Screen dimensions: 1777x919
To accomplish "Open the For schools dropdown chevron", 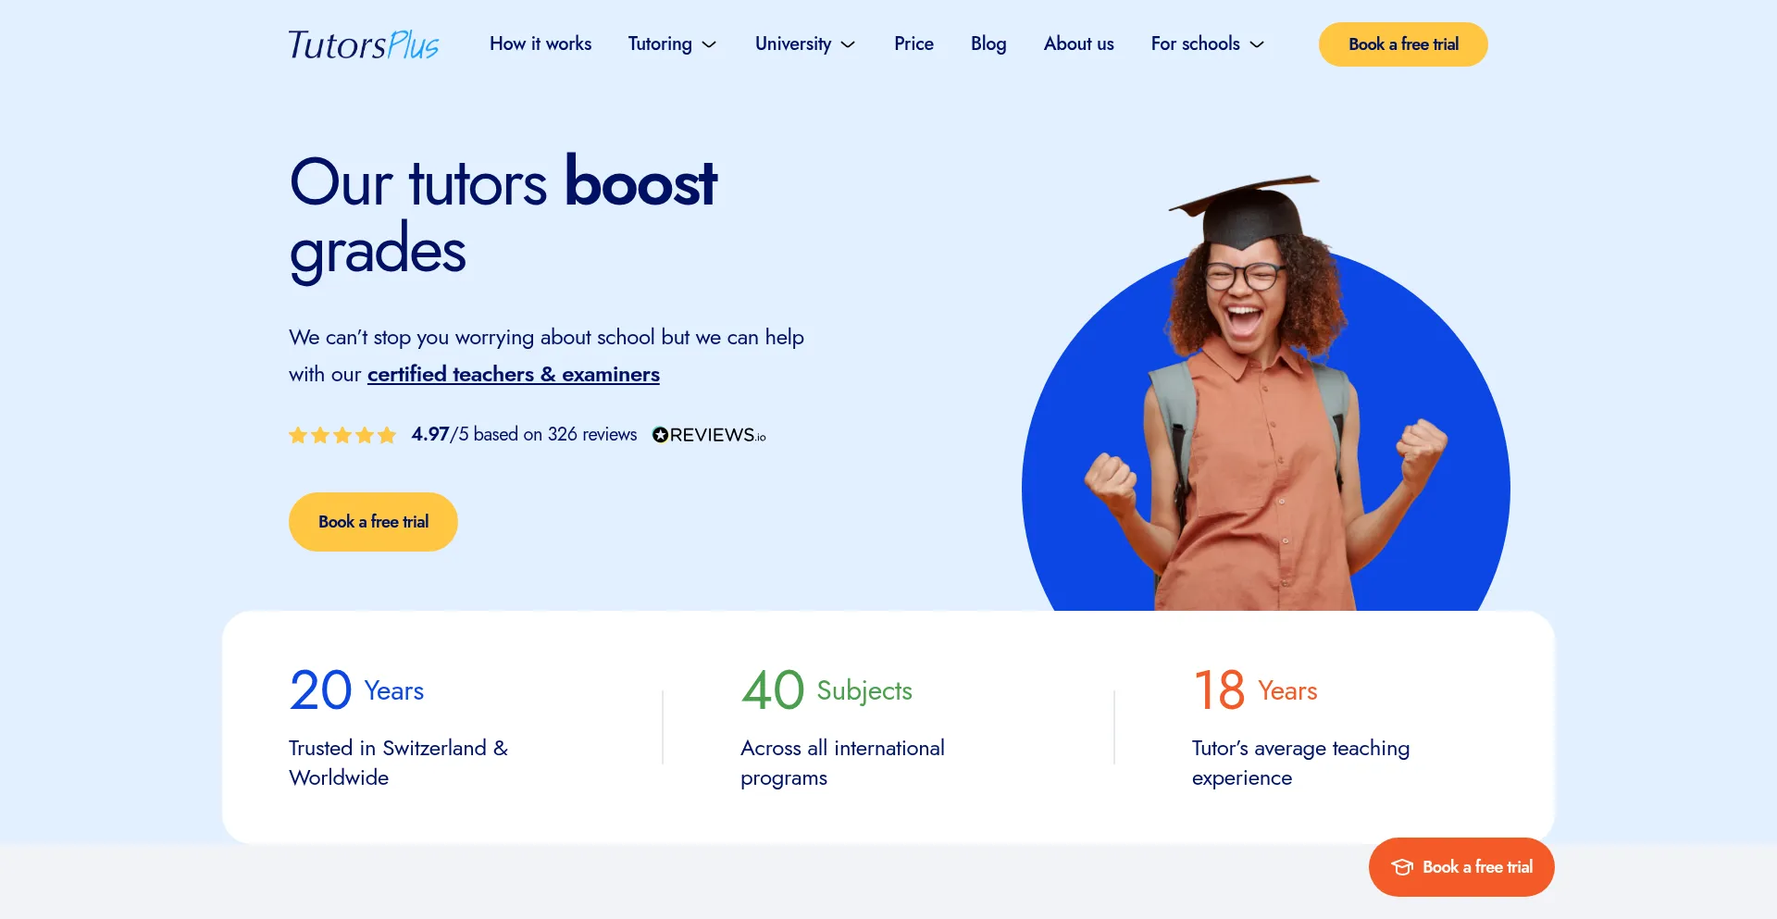I will 1257,44.
